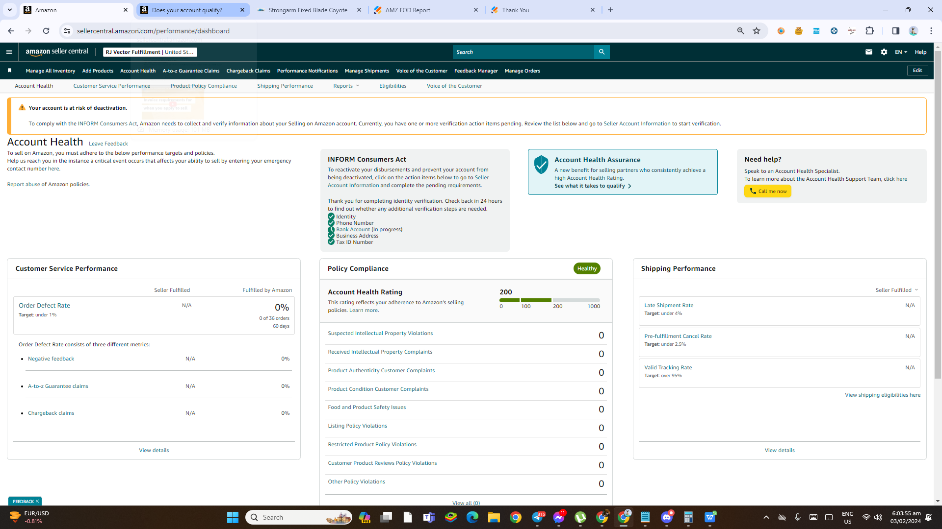Screen dimensions: 942x529
Task: Open the Late Shipment Rate link
Action: (669, 305)
